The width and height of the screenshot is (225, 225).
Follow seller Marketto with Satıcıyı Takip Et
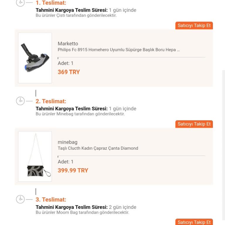(x=194, y=25)
